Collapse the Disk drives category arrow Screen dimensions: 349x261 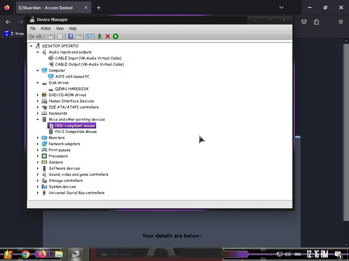37,83
